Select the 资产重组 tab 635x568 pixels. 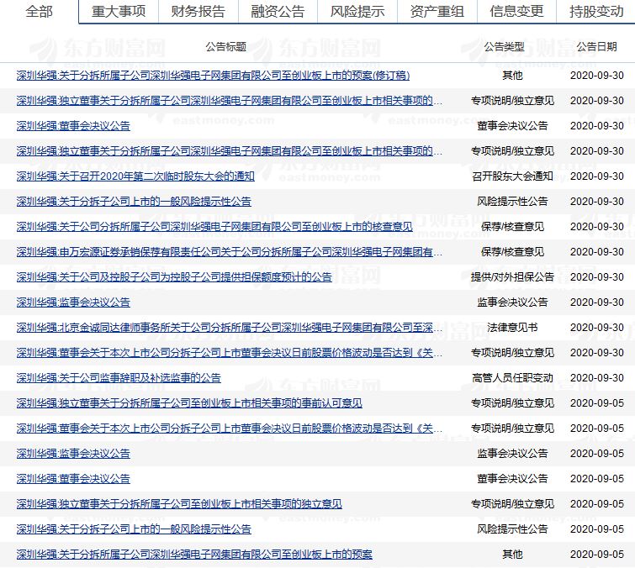click(437, 11)
